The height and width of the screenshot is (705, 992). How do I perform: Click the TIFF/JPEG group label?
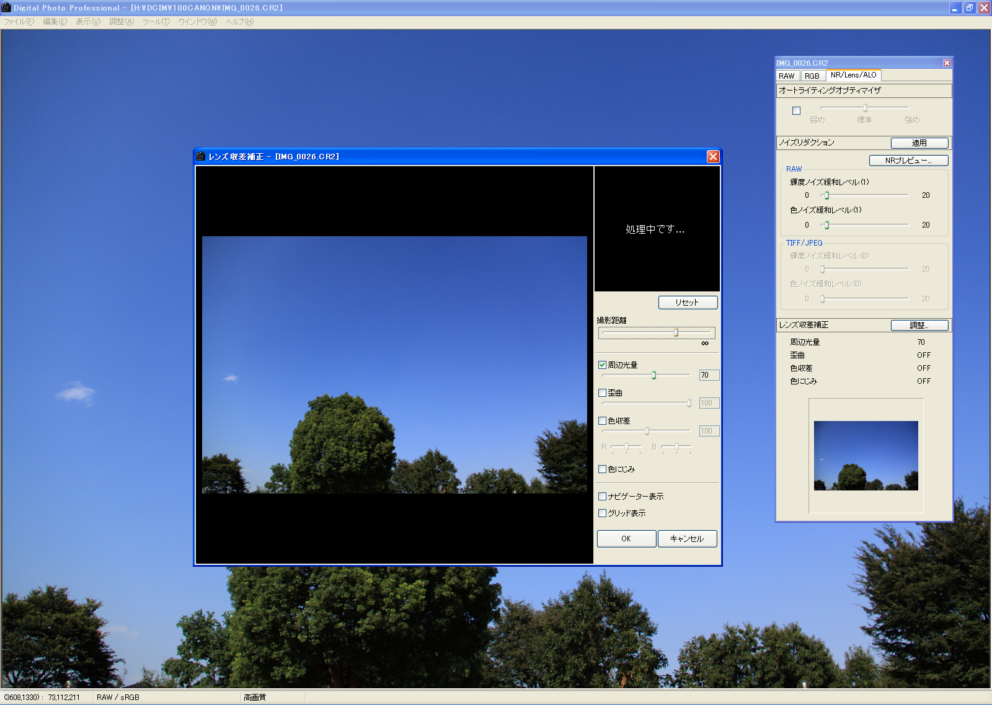(x=804, y=243)
